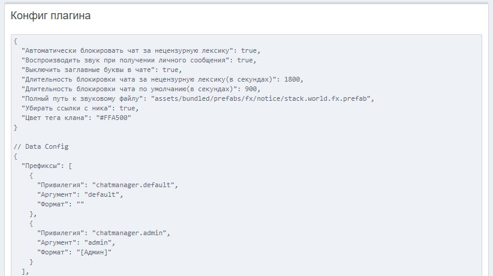The image size is (493, 276).
Task: Click the "Убирать ссылки с ника" key
Action: coord(68,108)
